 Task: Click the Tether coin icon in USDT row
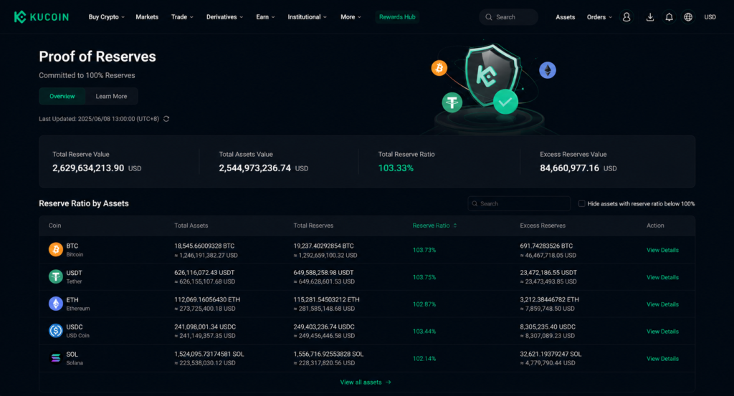(x=56, y=277)
